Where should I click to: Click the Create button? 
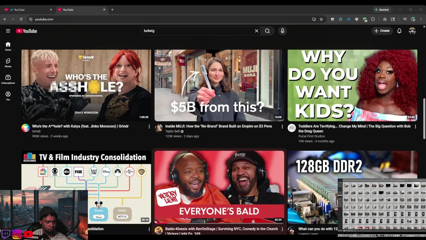[382, 31]
